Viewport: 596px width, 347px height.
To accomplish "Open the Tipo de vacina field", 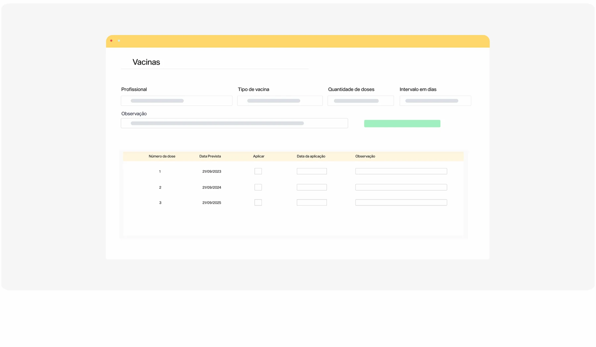I will [x=280, y=101].
